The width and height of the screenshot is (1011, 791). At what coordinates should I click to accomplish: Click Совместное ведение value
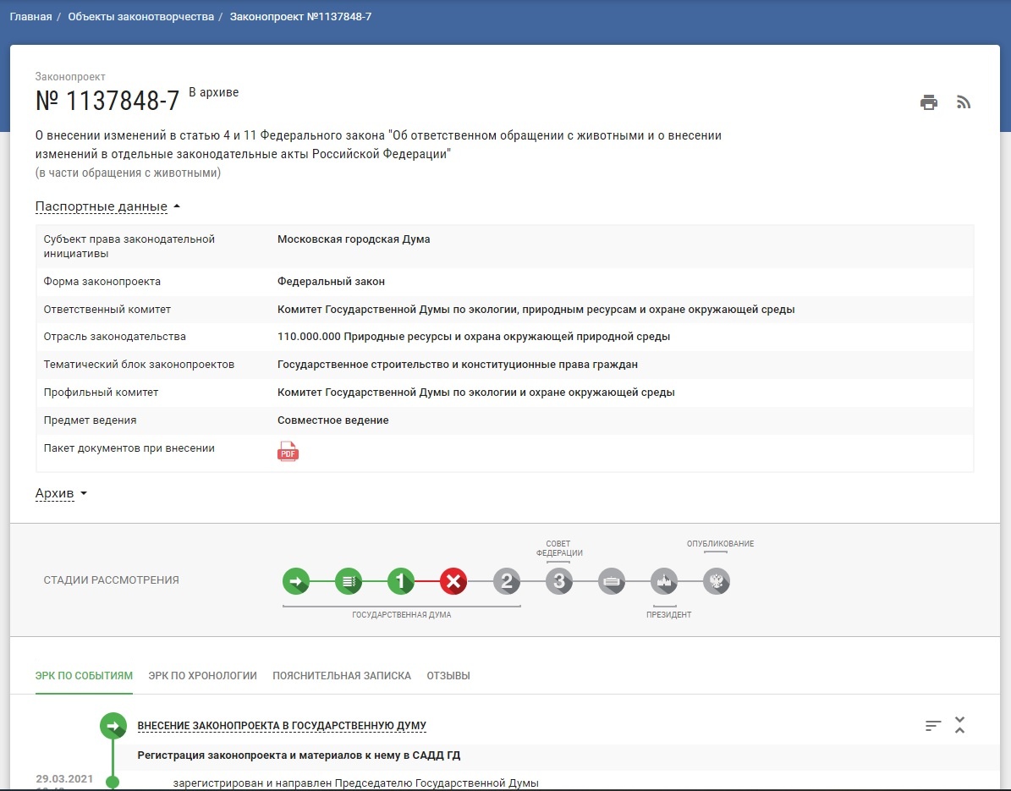[x=333, y=420]
